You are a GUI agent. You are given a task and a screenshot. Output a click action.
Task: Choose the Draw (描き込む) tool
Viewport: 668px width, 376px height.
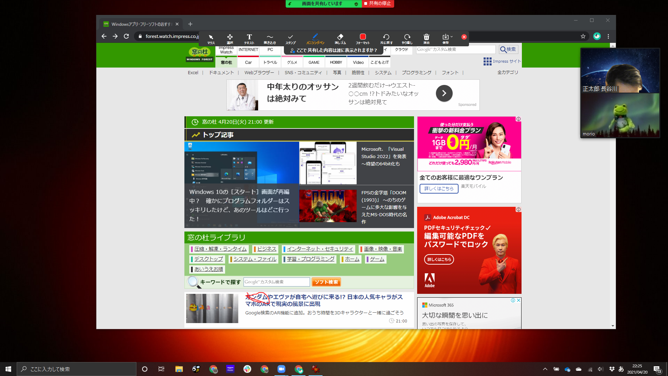pos(270,39)
